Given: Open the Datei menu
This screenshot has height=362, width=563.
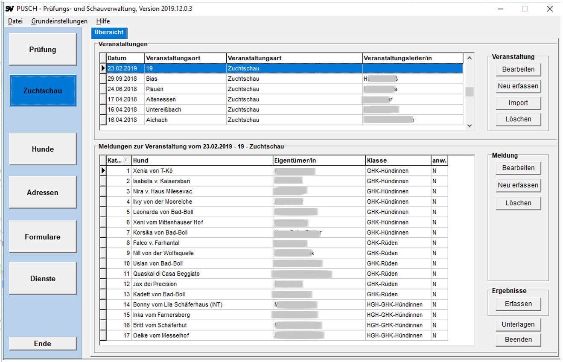Looking at the screenshot, I should 15,21.
